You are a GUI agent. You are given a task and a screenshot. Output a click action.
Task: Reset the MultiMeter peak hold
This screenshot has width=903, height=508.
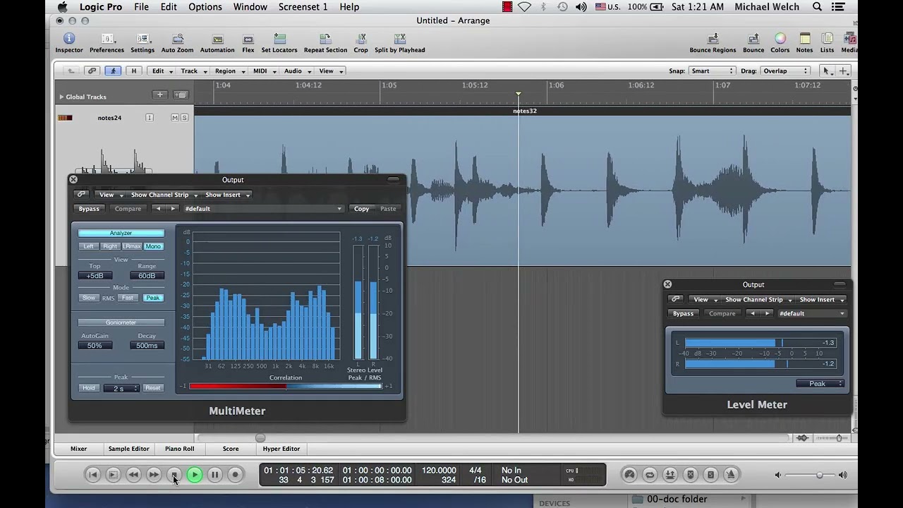tap(152, 388)
